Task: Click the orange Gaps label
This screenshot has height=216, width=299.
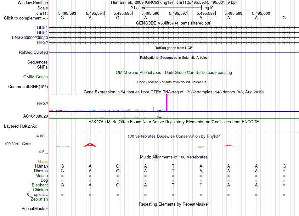Action: click(43, 161)
